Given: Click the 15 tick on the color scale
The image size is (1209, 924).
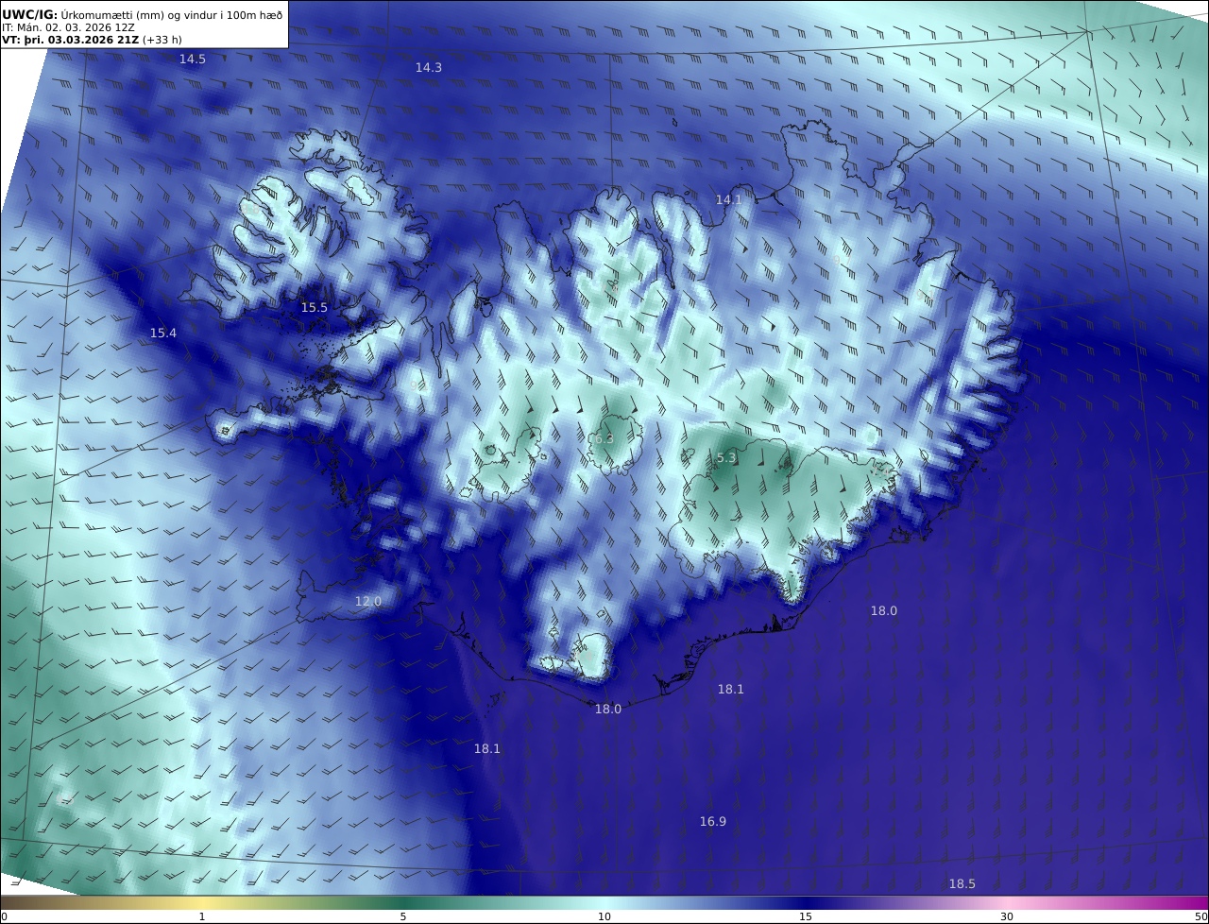Looking at the screenshot, I should [x=806, y=916].
